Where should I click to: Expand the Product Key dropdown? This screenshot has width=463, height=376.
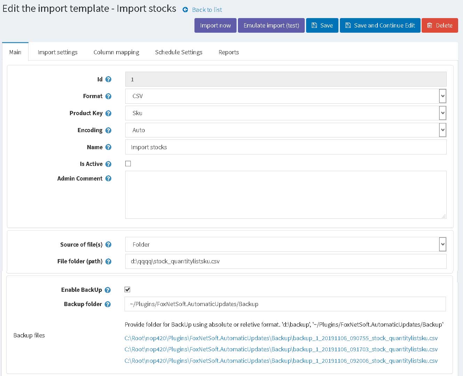(x=285, y=113)
